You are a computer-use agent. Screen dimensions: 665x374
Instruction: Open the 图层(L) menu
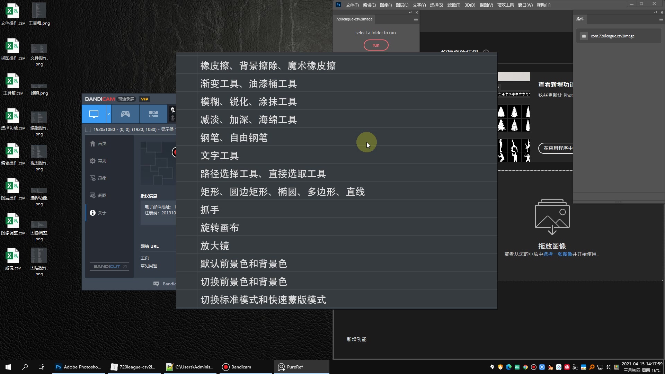coord(402,5)
